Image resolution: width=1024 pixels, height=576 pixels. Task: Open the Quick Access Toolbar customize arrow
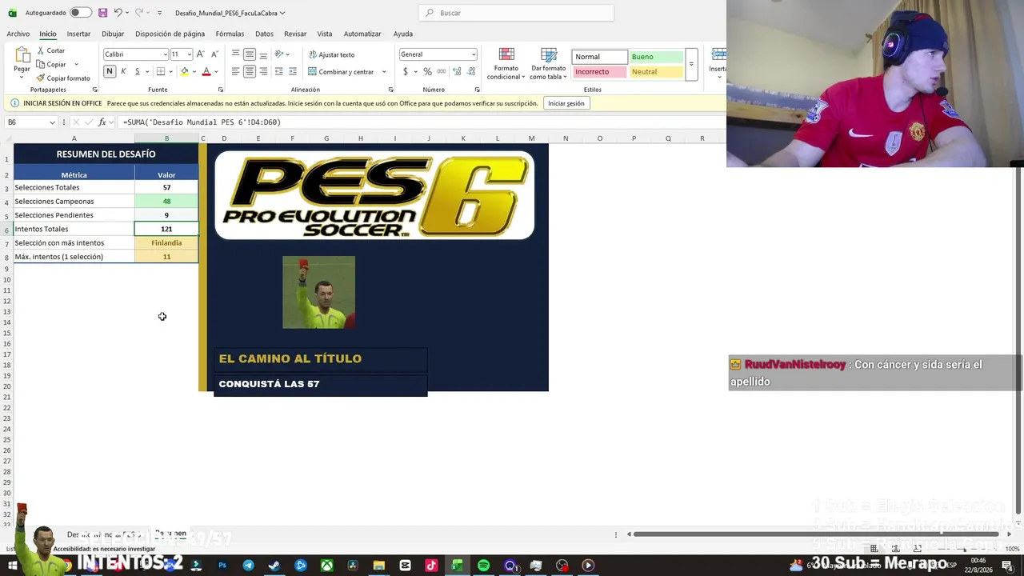[159, 13]
